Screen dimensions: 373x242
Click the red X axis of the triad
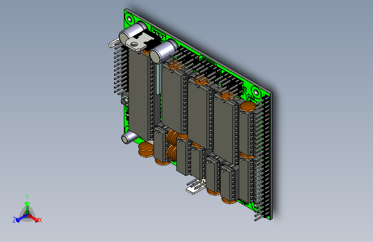point(33,217)
